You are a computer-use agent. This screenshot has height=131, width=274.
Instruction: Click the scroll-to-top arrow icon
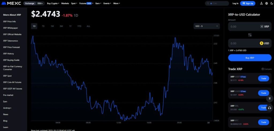[269, 99]
